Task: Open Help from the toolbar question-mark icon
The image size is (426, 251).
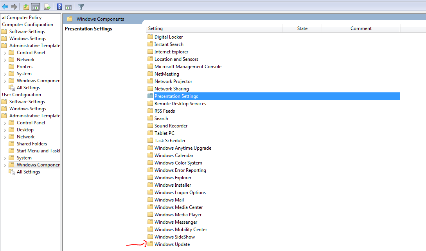Action: click(x=59, y=7)
